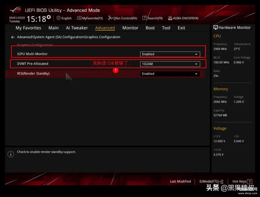Click the RC6 dropdown arrow
This screenshot has width=260, height=197.
tap(196, 74)
